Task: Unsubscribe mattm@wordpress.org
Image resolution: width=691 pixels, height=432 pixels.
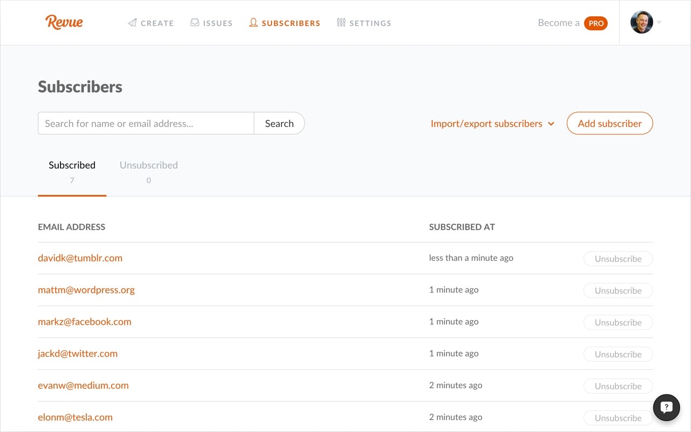Action: pos(618,291)
